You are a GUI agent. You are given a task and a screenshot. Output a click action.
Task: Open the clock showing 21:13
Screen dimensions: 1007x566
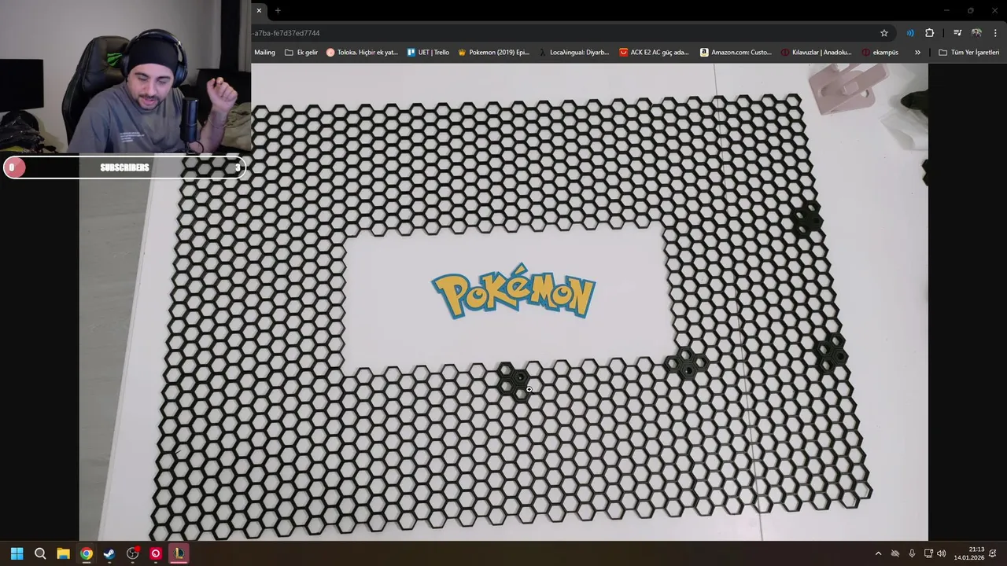pos(969,553)
